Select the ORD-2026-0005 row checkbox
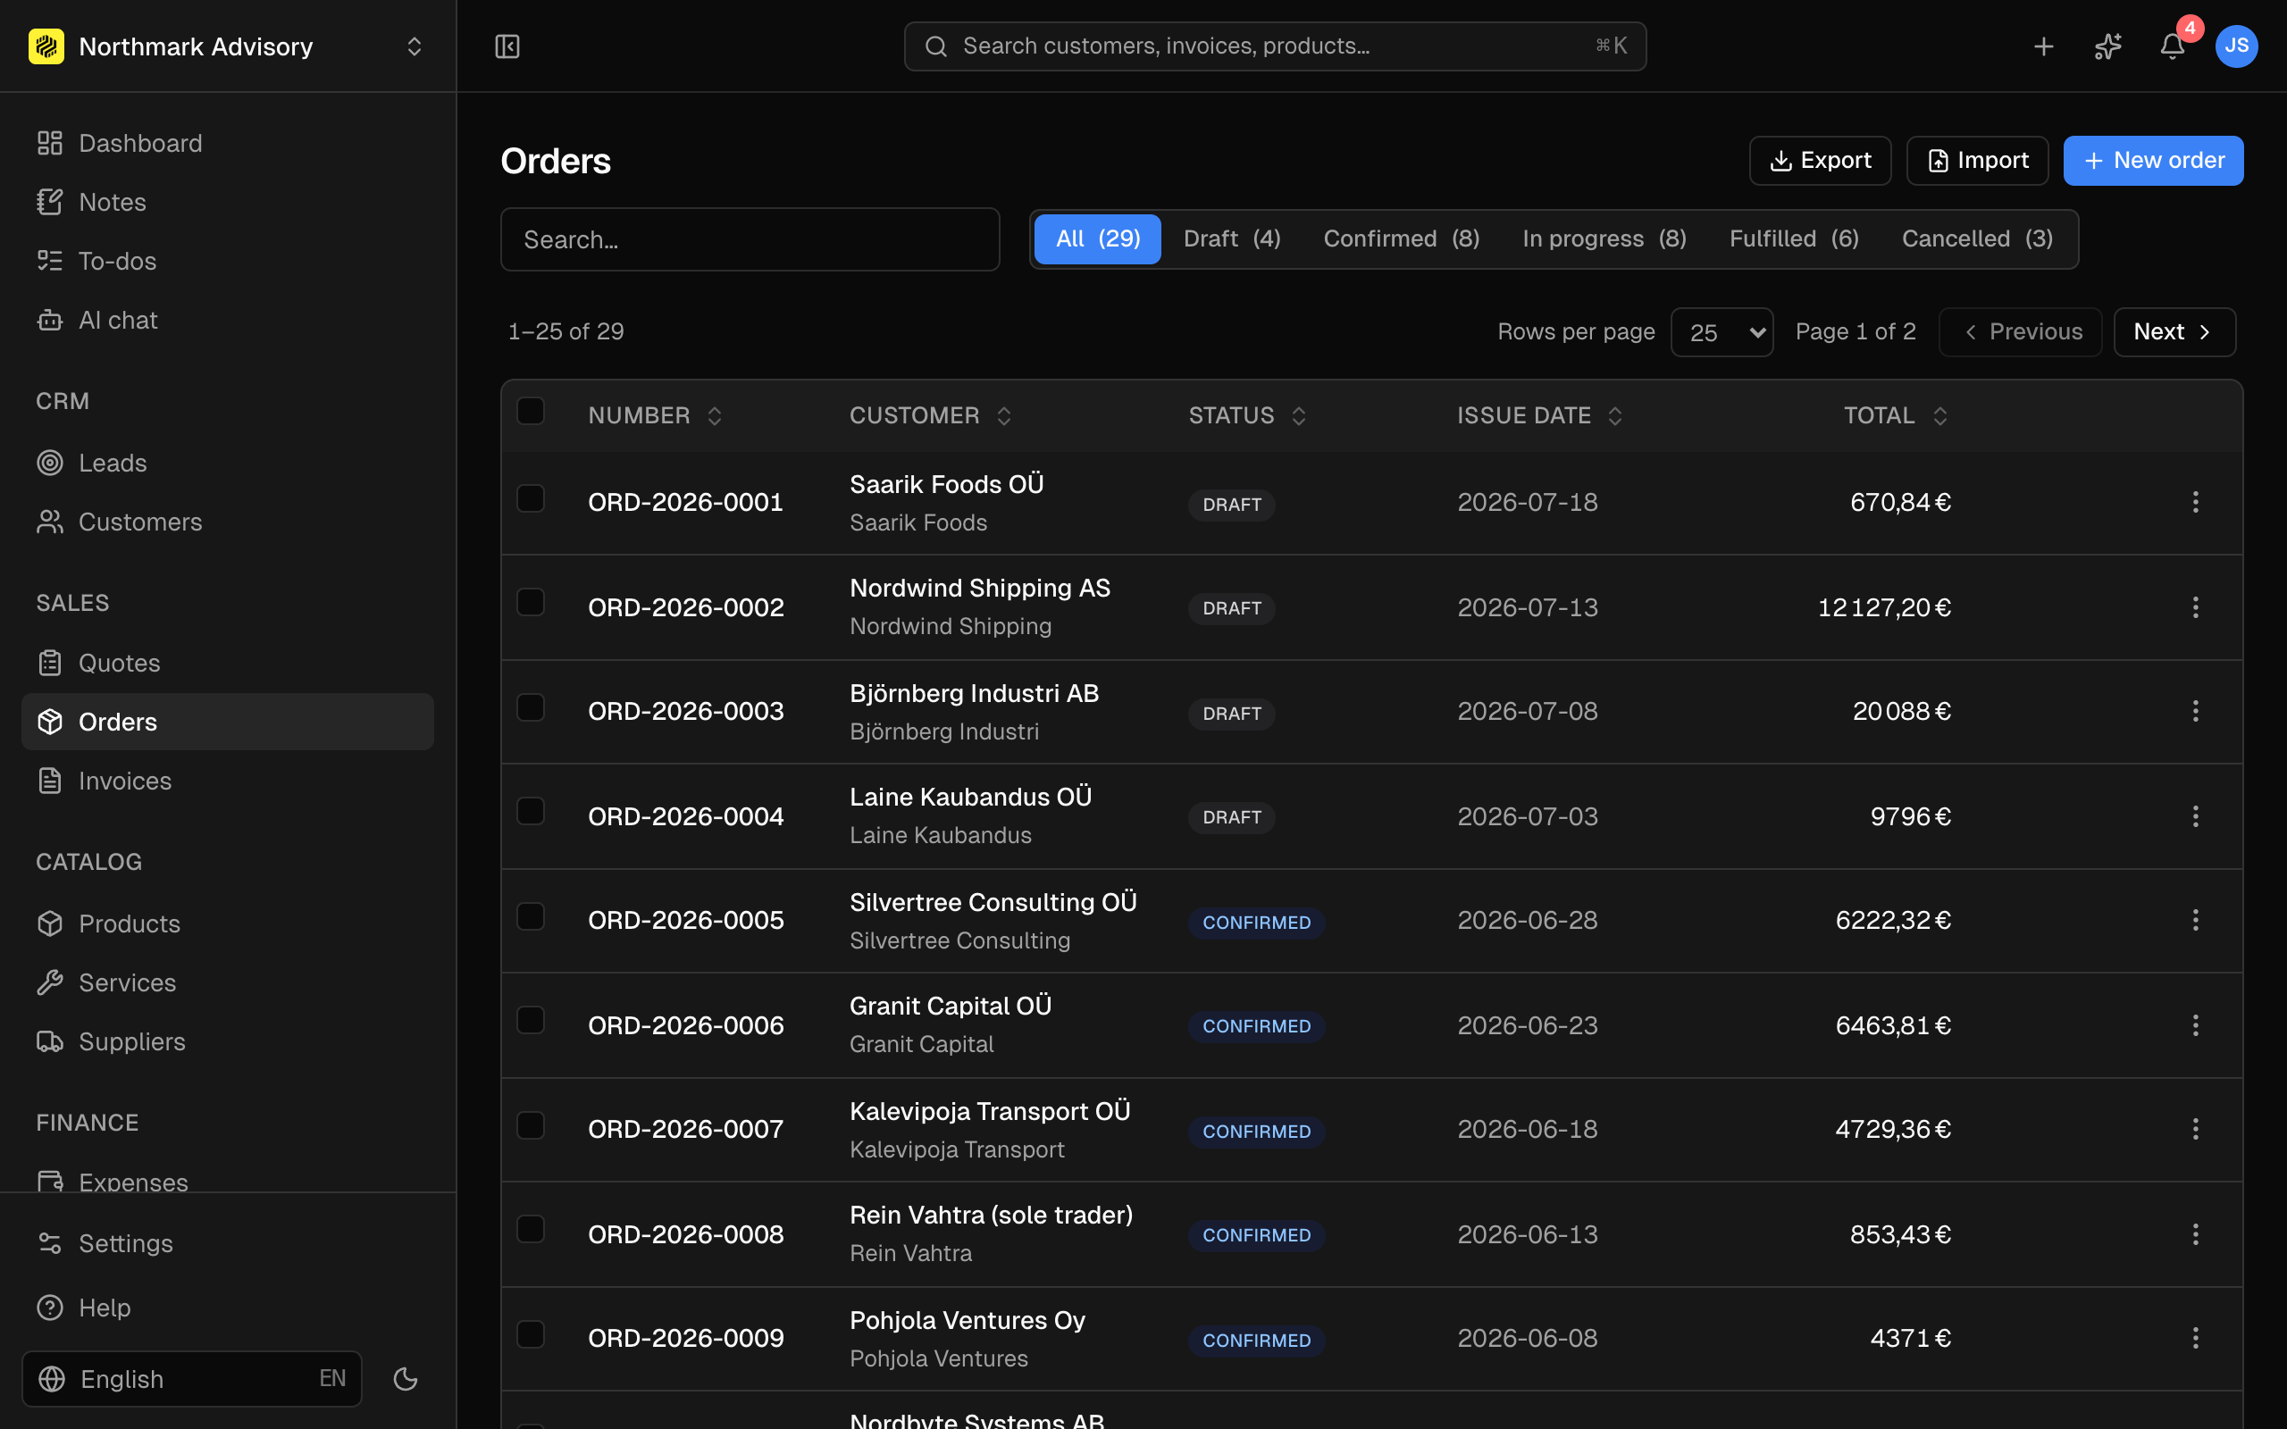 (532, 915)
